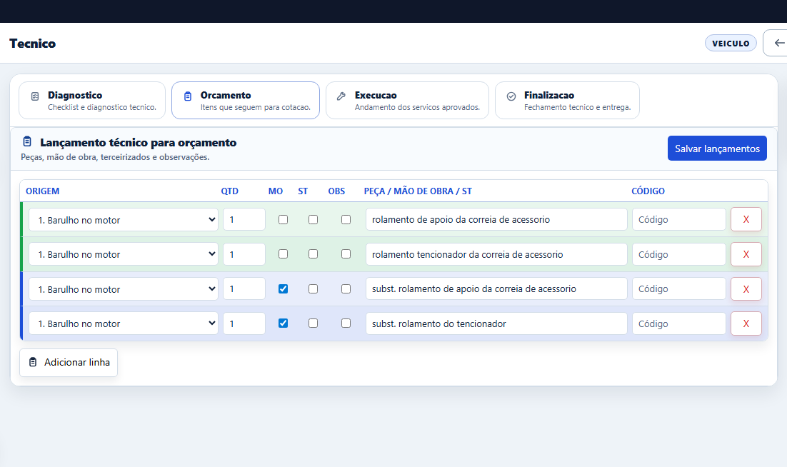Enable OBS for 'subst. rolamento do tencionador' row
The width and height of the screenshot is (787, 467).
pos(346,323)
